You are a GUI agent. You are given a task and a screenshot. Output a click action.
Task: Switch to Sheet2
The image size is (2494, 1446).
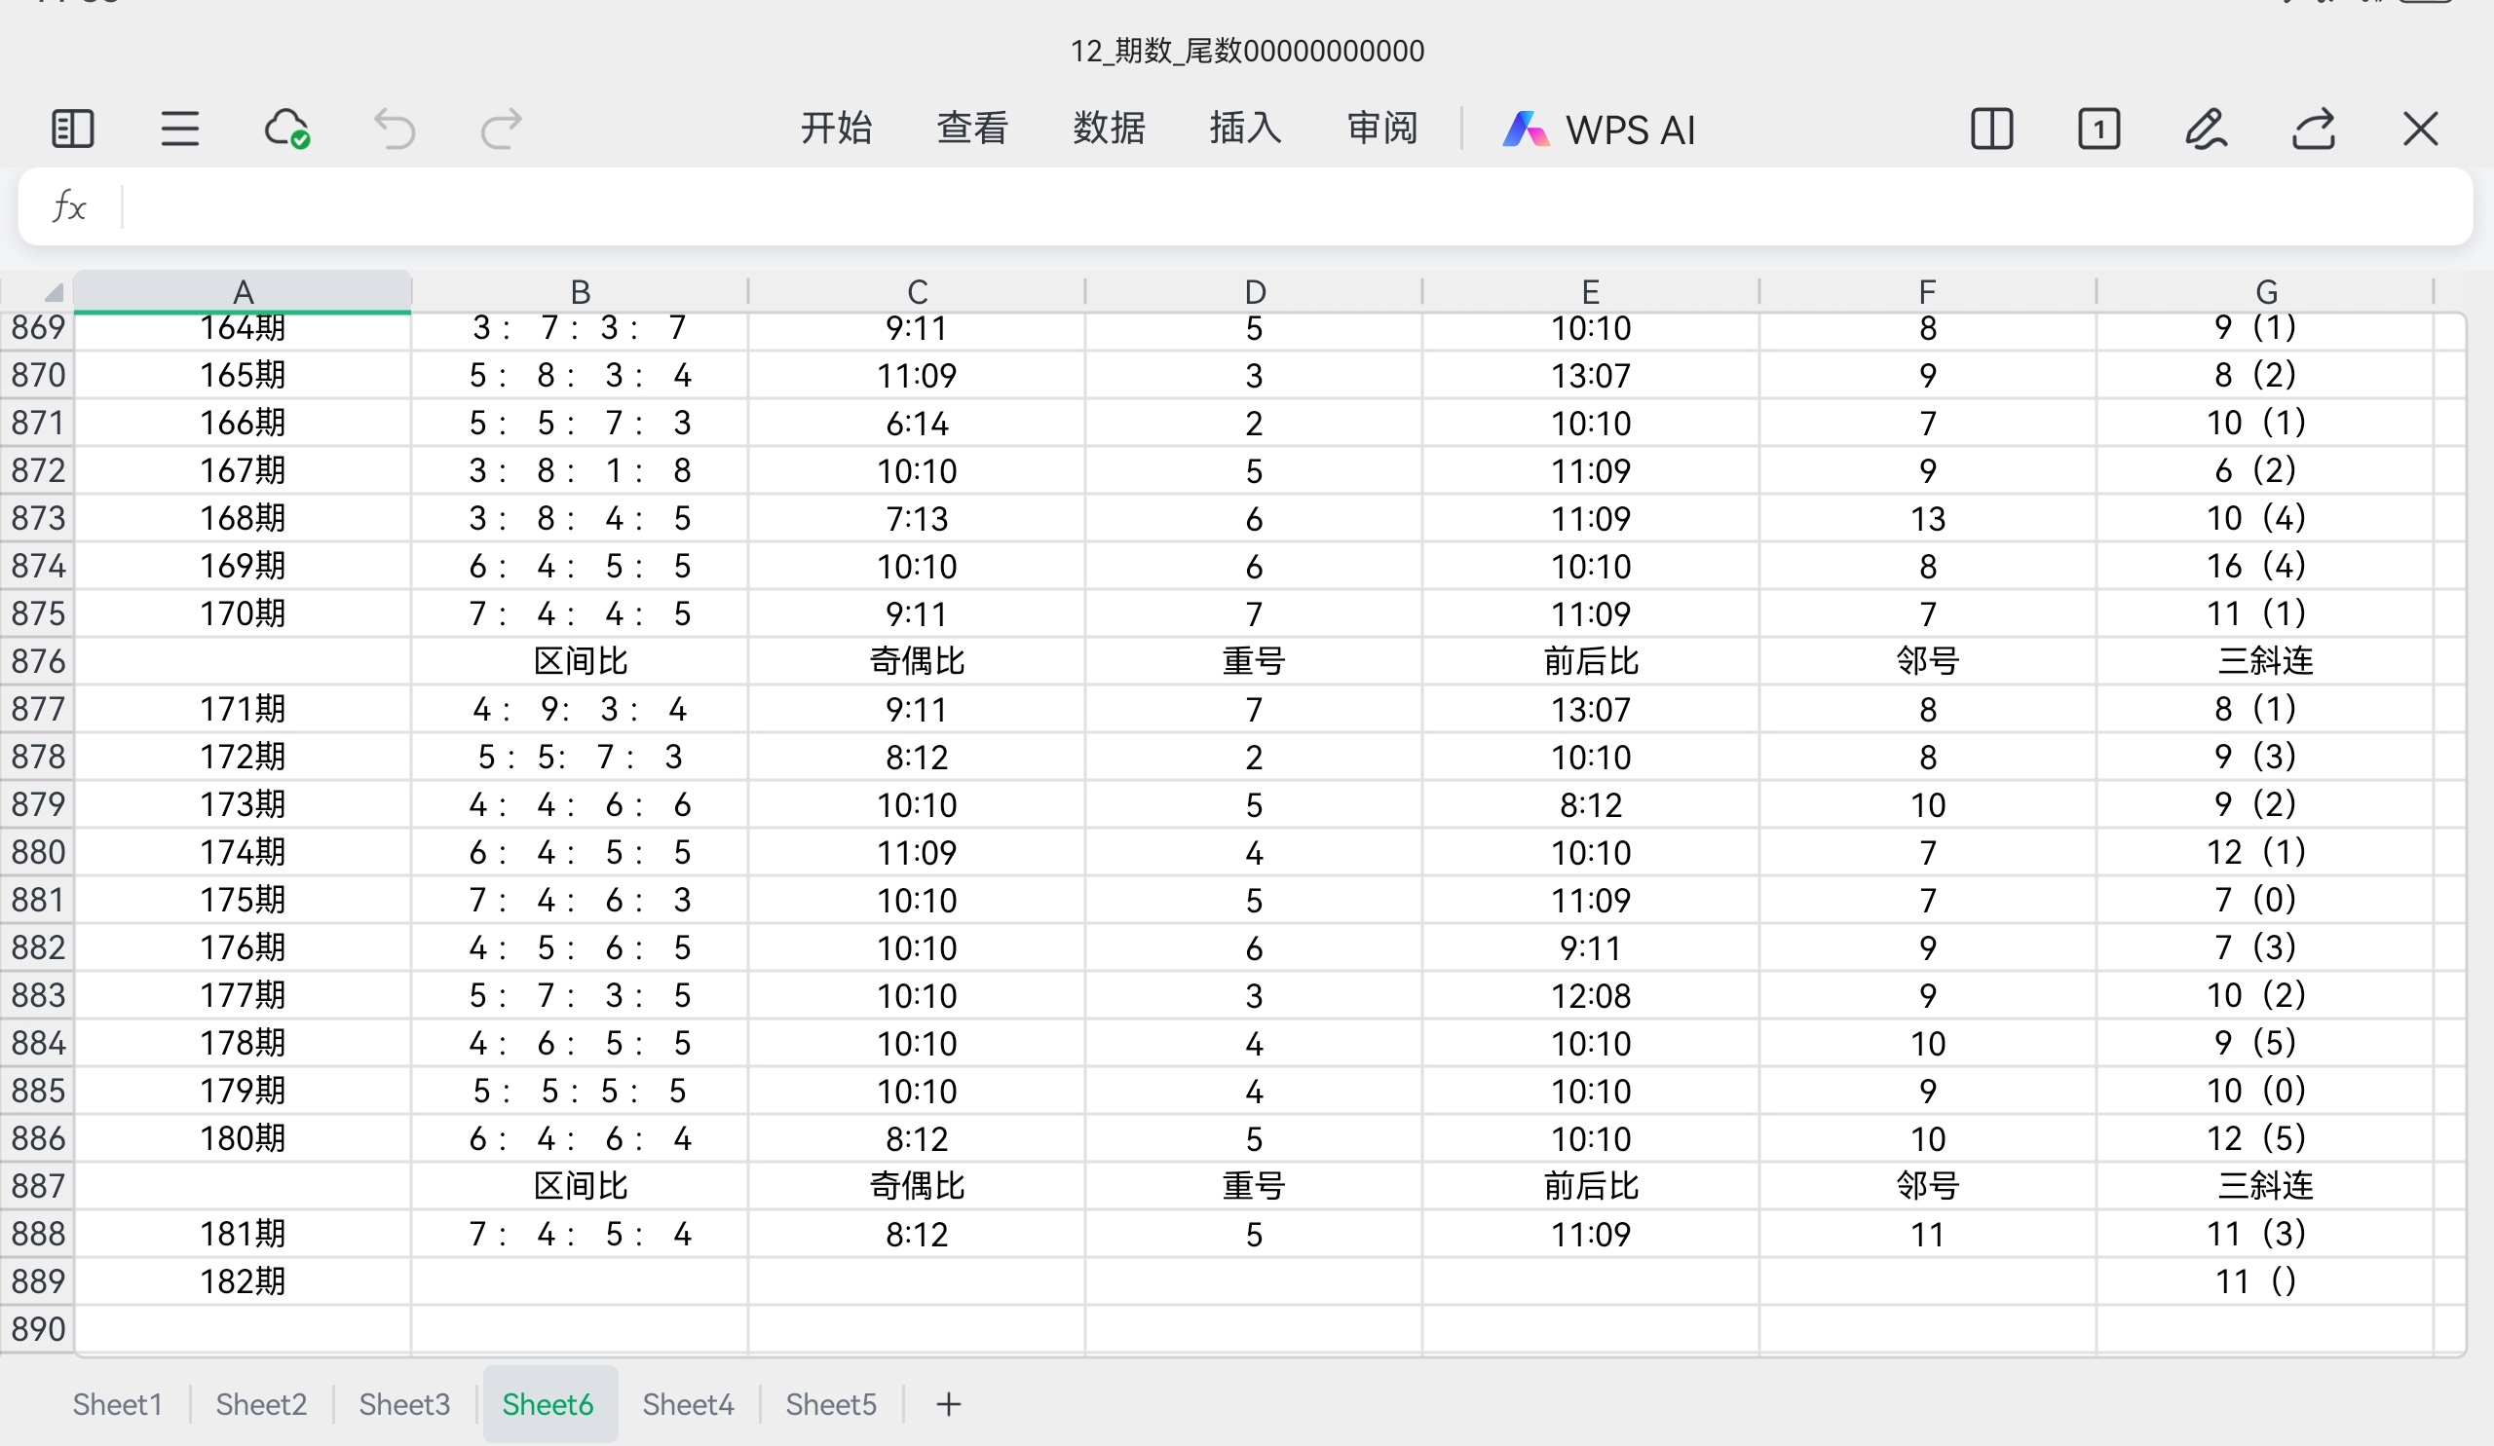click(261, 1404)
